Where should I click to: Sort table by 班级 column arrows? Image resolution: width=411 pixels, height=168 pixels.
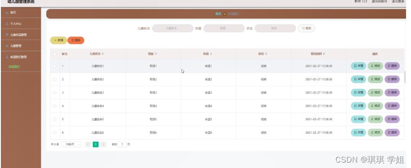click(156, 54)
